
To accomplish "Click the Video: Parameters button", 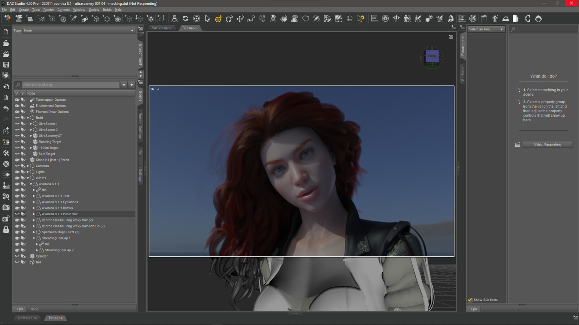I will [547, 144].
